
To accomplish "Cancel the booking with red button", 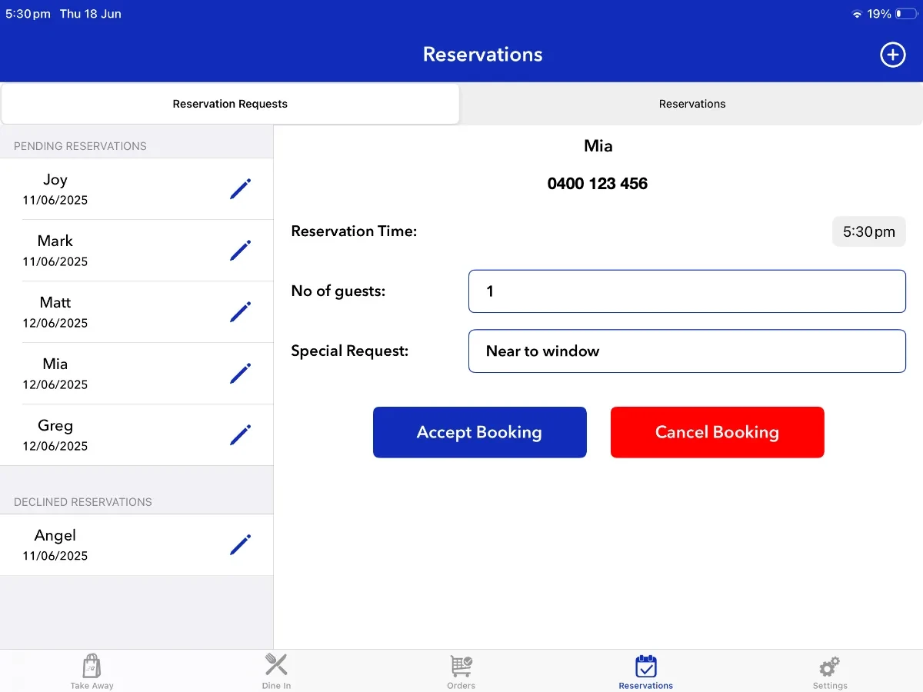I will (x=718, y=432).
